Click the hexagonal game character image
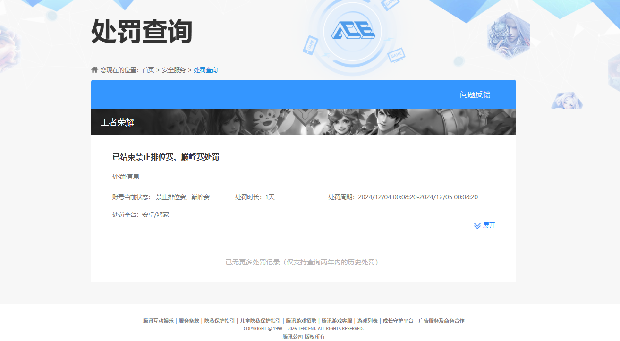This screenshot has height=341, width=620. [x=508, y=34]
